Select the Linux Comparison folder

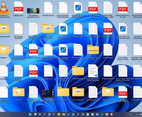point(78,94)
